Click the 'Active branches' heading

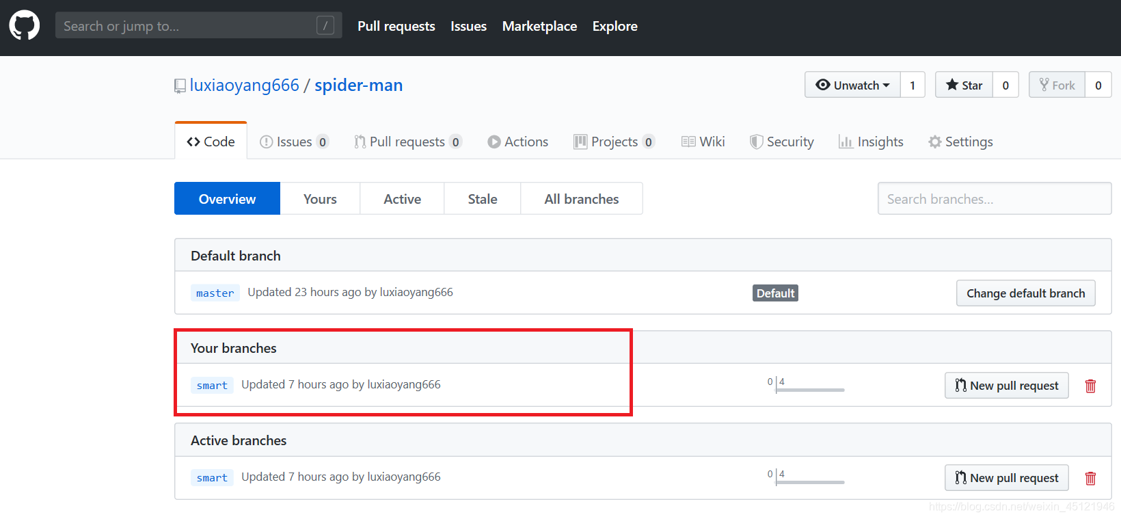239,440
